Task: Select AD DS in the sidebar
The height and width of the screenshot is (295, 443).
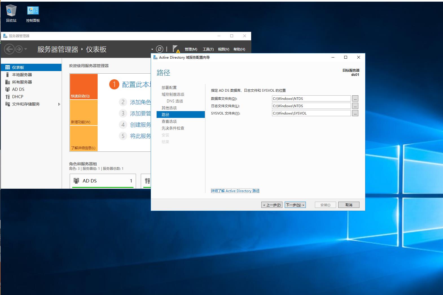Action: 31,89
